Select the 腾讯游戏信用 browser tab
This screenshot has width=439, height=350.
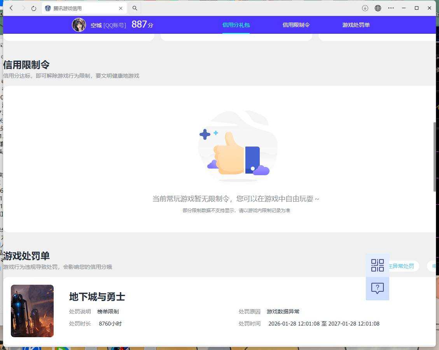pyautogui.click(x=84, y=9)
